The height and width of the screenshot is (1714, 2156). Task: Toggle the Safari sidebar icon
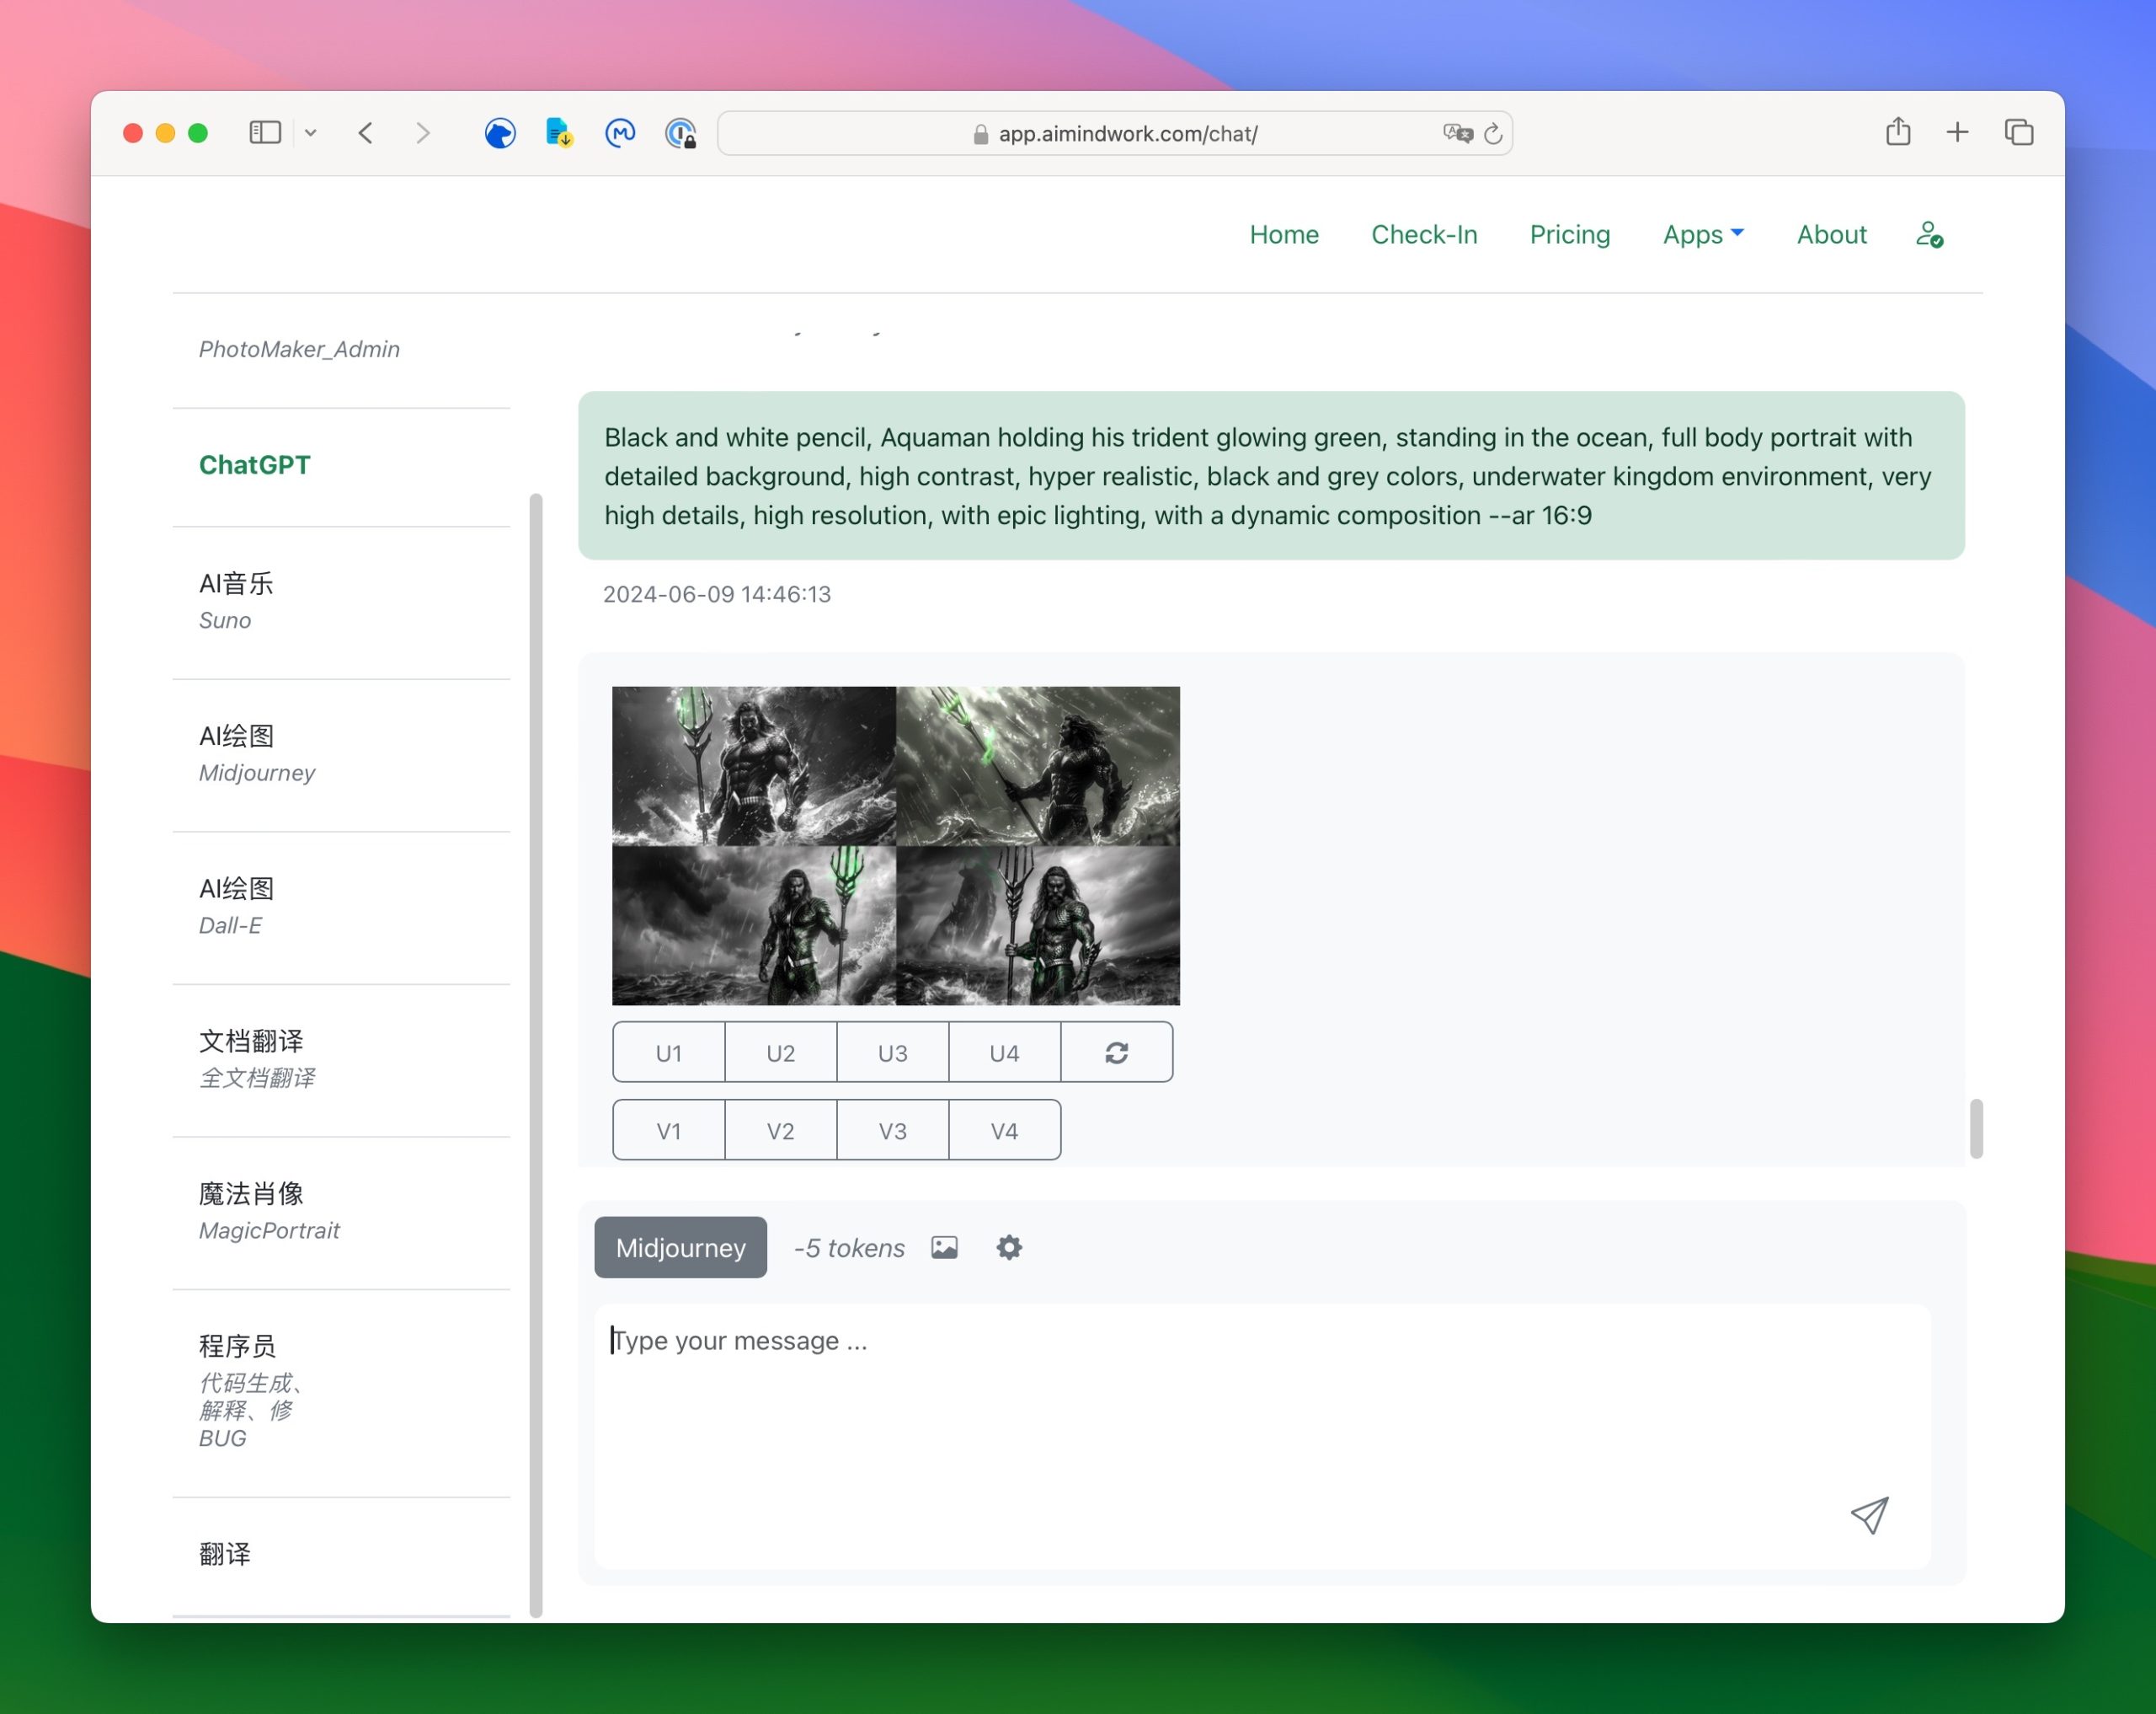point(265,132)
